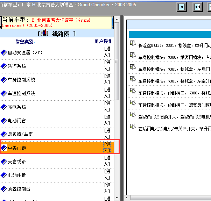Select the 充电系统 category text
Image resolution: width=211 pixels, height=201 pixels.
[17, 107]
